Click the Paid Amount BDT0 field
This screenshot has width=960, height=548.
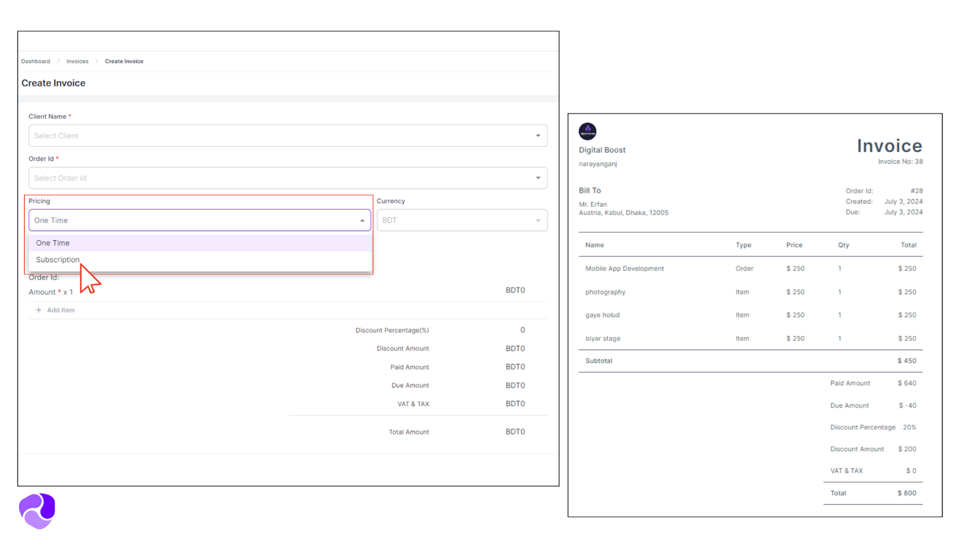[x=515, y=366]
